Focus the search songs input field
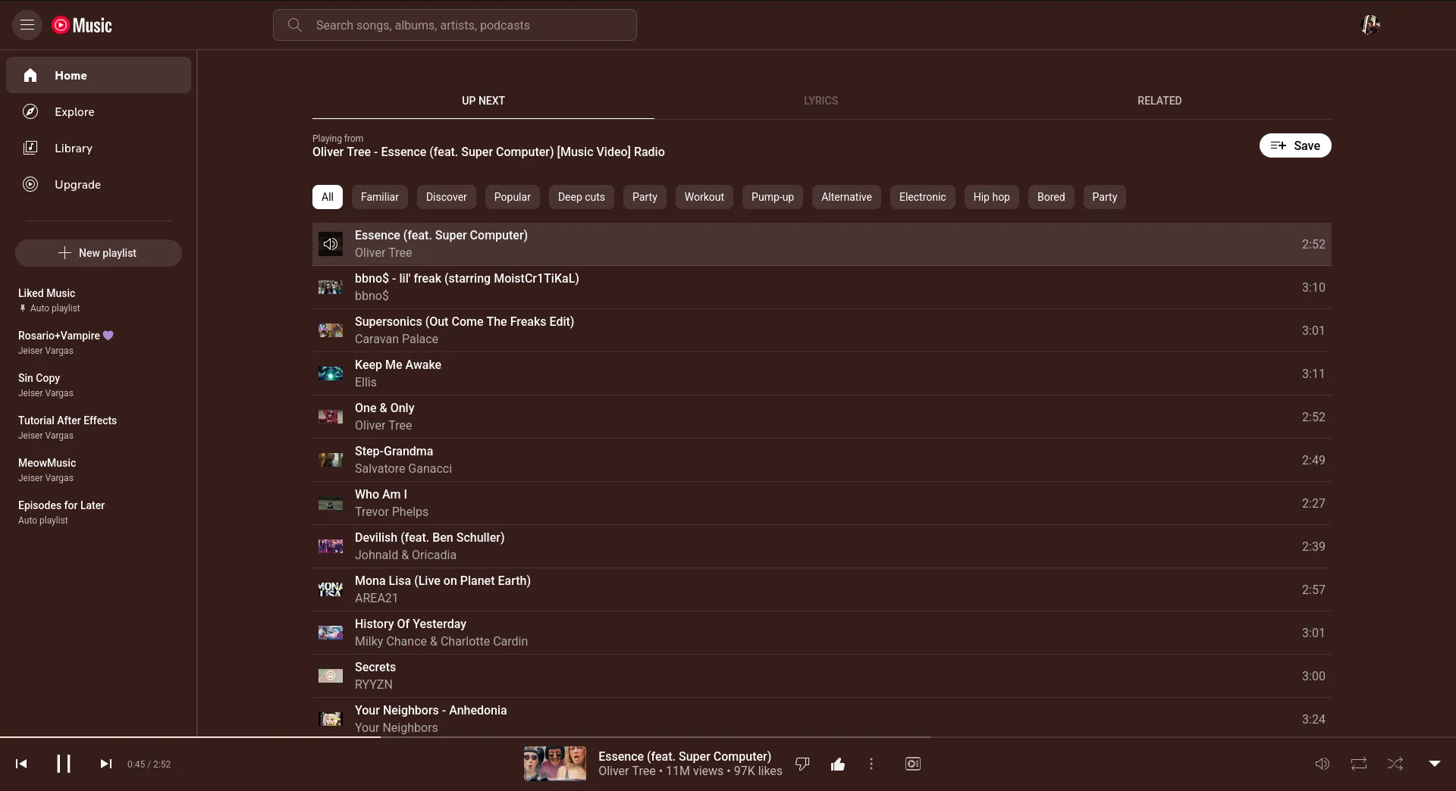The width and height of the screenshot is (1456, 791). tap(455, 25)
